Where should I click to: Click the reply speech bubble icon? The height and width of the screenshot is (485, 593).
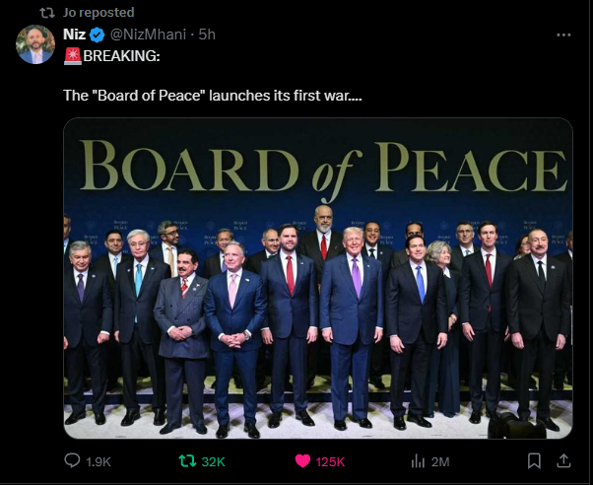point(72,460)
